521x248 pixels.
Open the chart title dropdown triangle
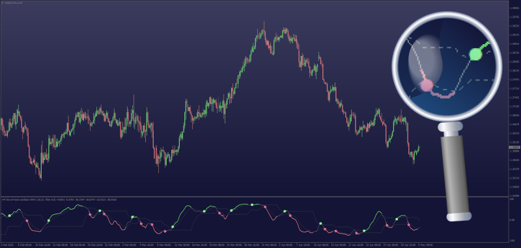pos(3,3)
